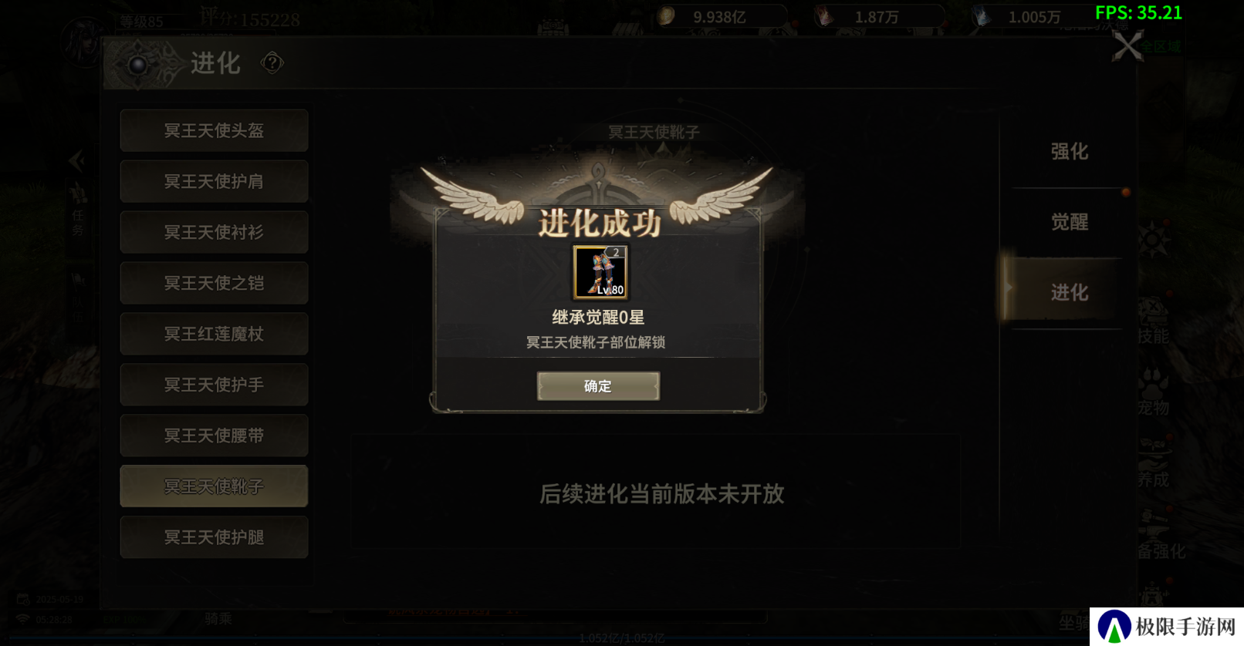Click the ornate emblem icon before 进化 title
The height and width of the screenshot is (646, 1244).
click(139, 64)
